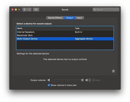Select BlackHole 16ch output device

tap(65, 35)
